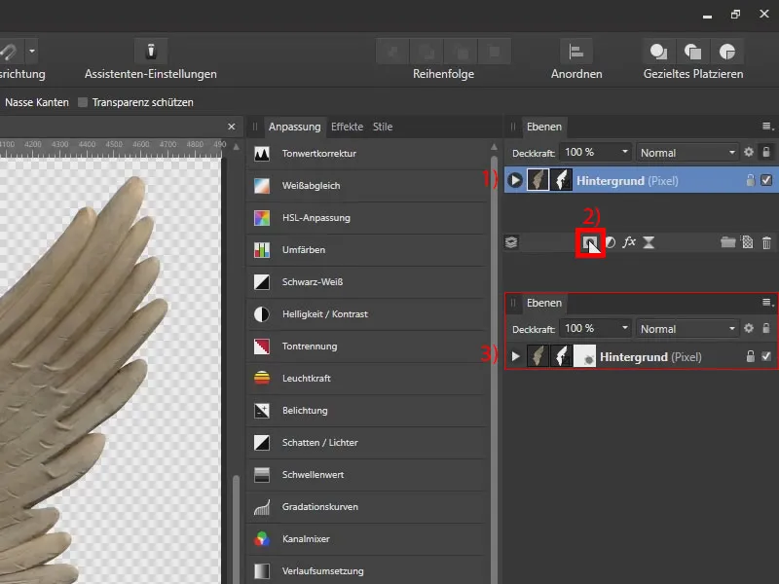Add a Helligkeit / Kontrast adjustment
This screenshot has height=584, width=779.
367,314
